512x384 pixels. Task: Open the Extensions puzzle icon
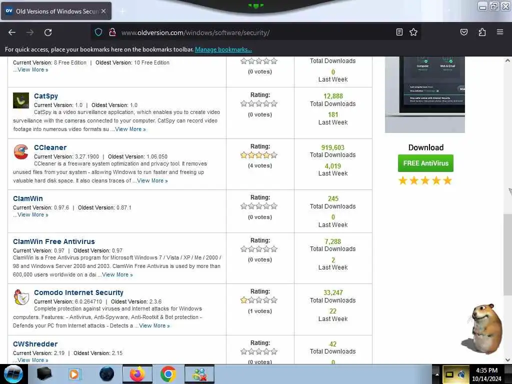click(x=482, y=32)
